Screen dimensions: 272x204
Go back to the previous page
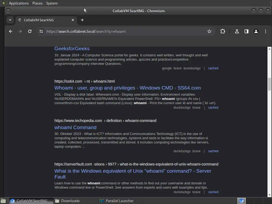coord(11,31)
